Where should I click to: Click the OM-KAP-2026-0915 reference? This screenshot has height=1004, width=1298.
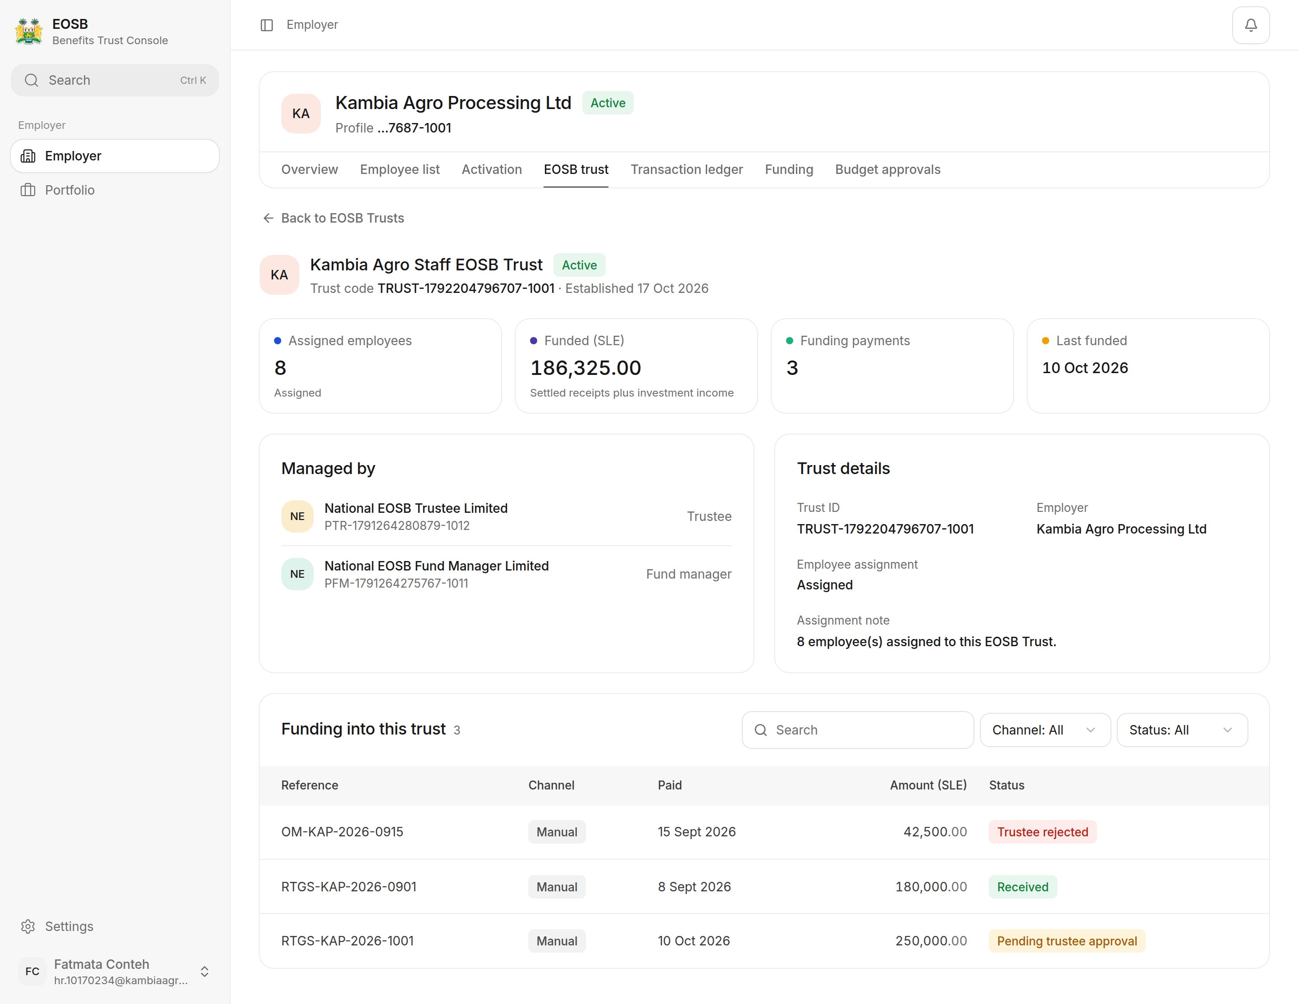pos(342,832)
